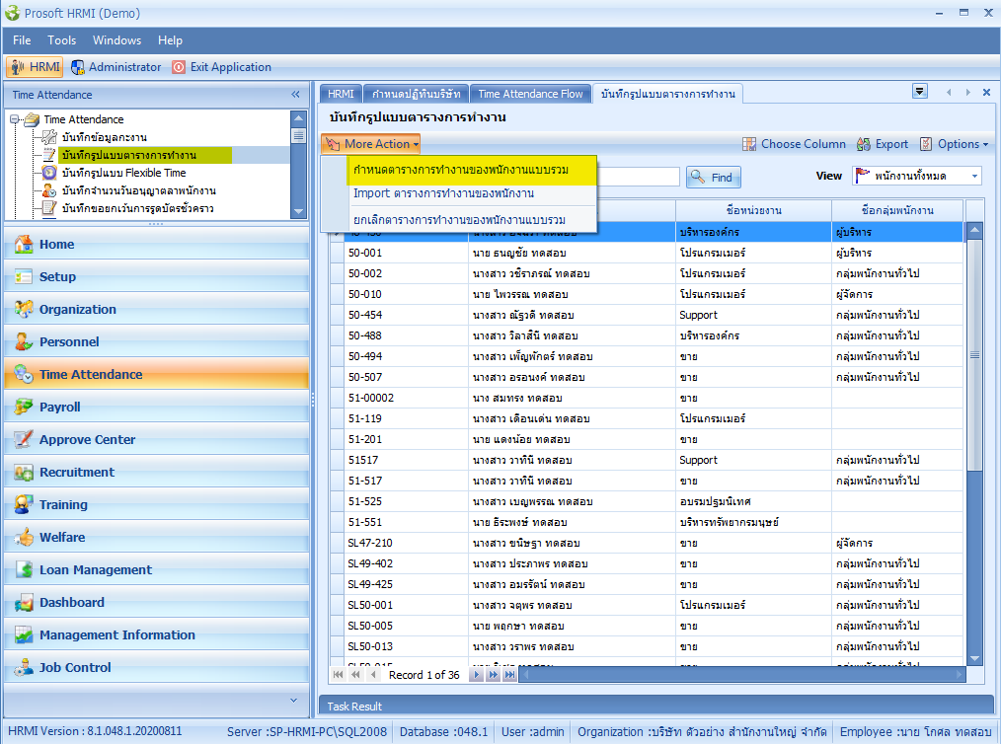Viewport: 1001px width, 744px height.
Task: Show the previous document tab arrow
Action: point(949,93)
